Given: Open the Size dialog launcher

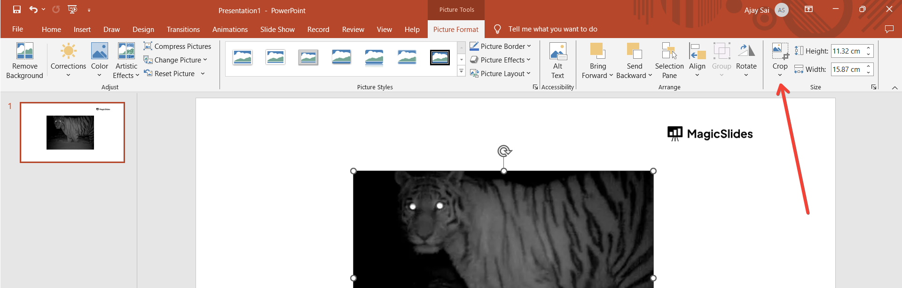Looking at the screenshot, I should point(874,87).
